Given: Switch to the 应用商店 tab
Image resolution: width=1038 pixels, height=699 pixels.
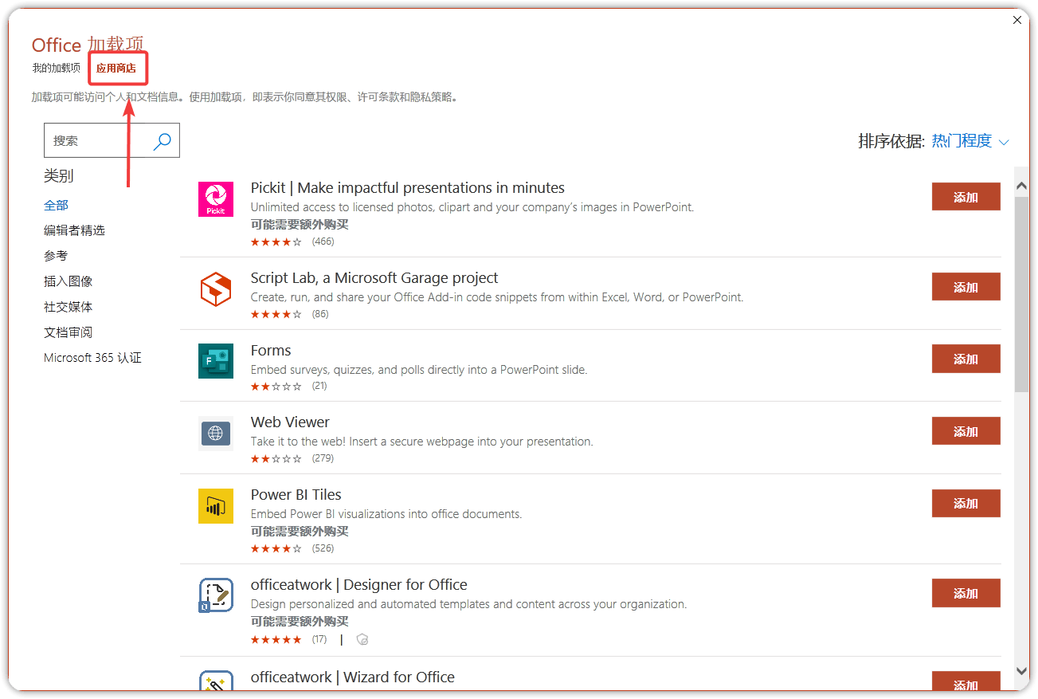Looking at the screenshot, I should tap(116, 69).
